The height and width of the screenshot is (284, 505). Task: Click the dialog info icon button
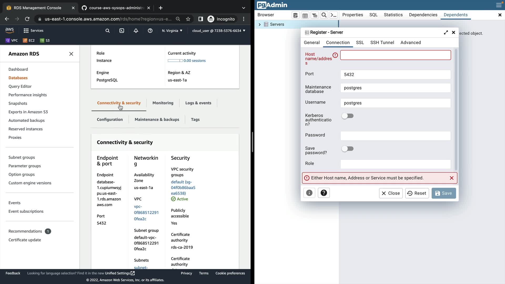309,193
